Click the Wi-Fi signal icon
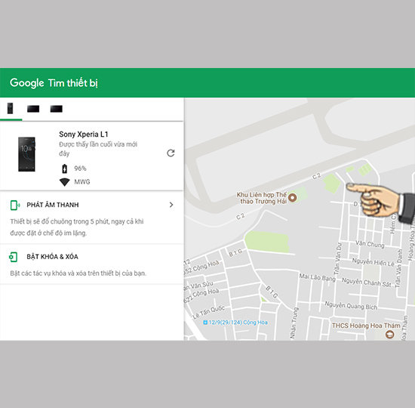Screen dimensions: 415x408 click(x=64, y=182)
